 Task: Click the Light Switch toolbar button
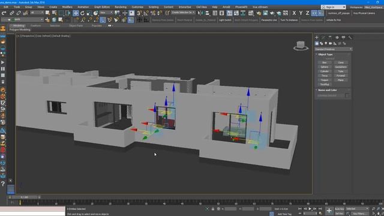click(x=225, y=20)
